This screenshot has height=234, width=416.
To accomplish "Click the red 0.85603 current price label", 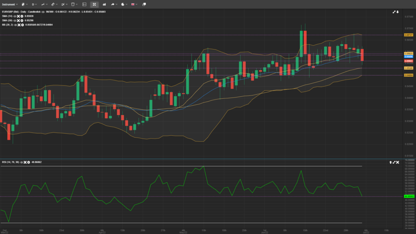I will click(x=408, y=61).
